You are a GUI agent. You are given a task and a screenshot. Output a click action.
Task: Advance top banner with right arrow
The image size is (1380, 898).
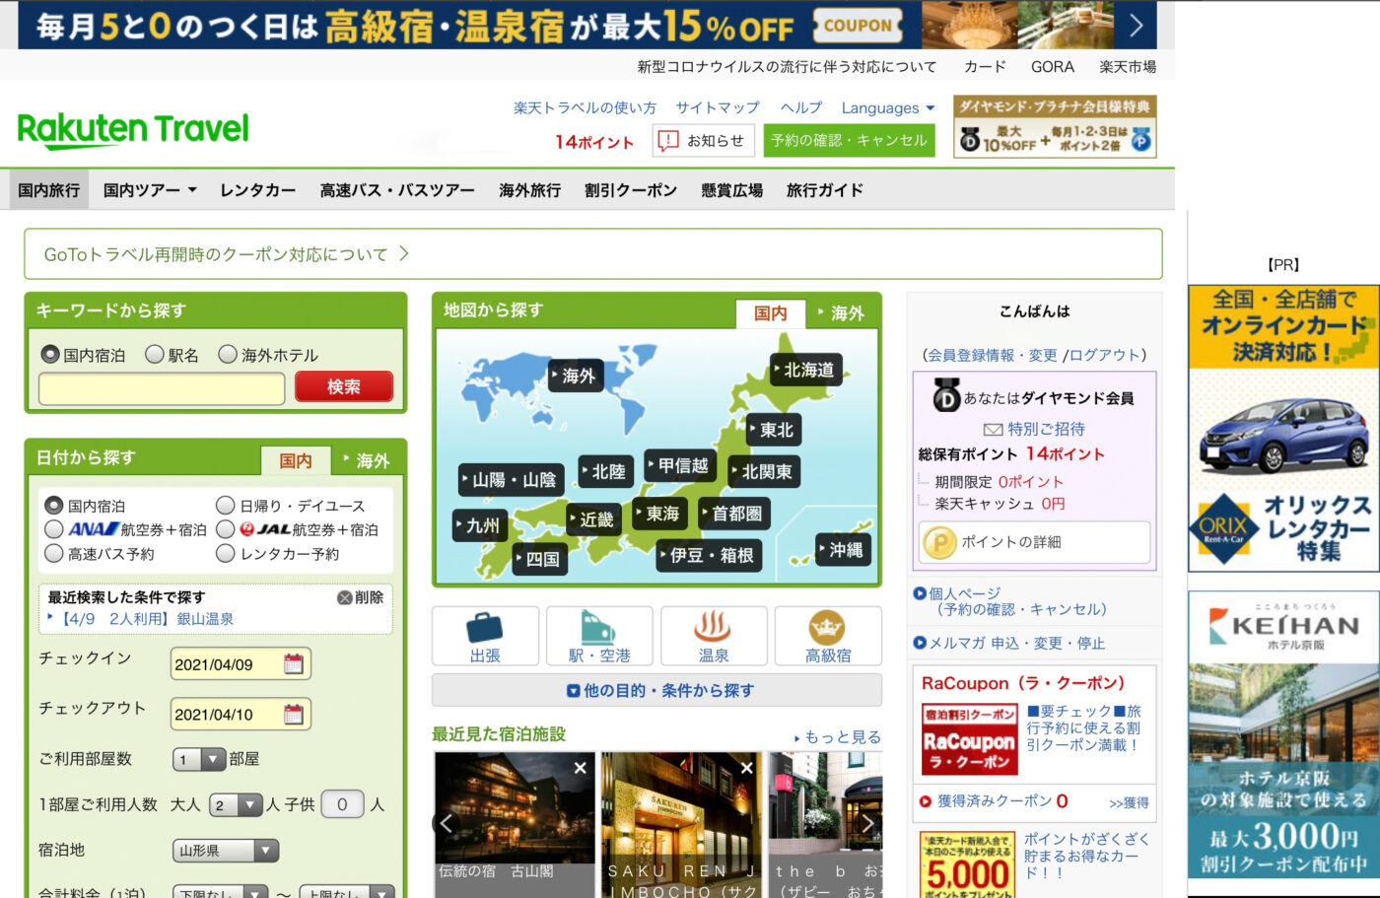1137,25
